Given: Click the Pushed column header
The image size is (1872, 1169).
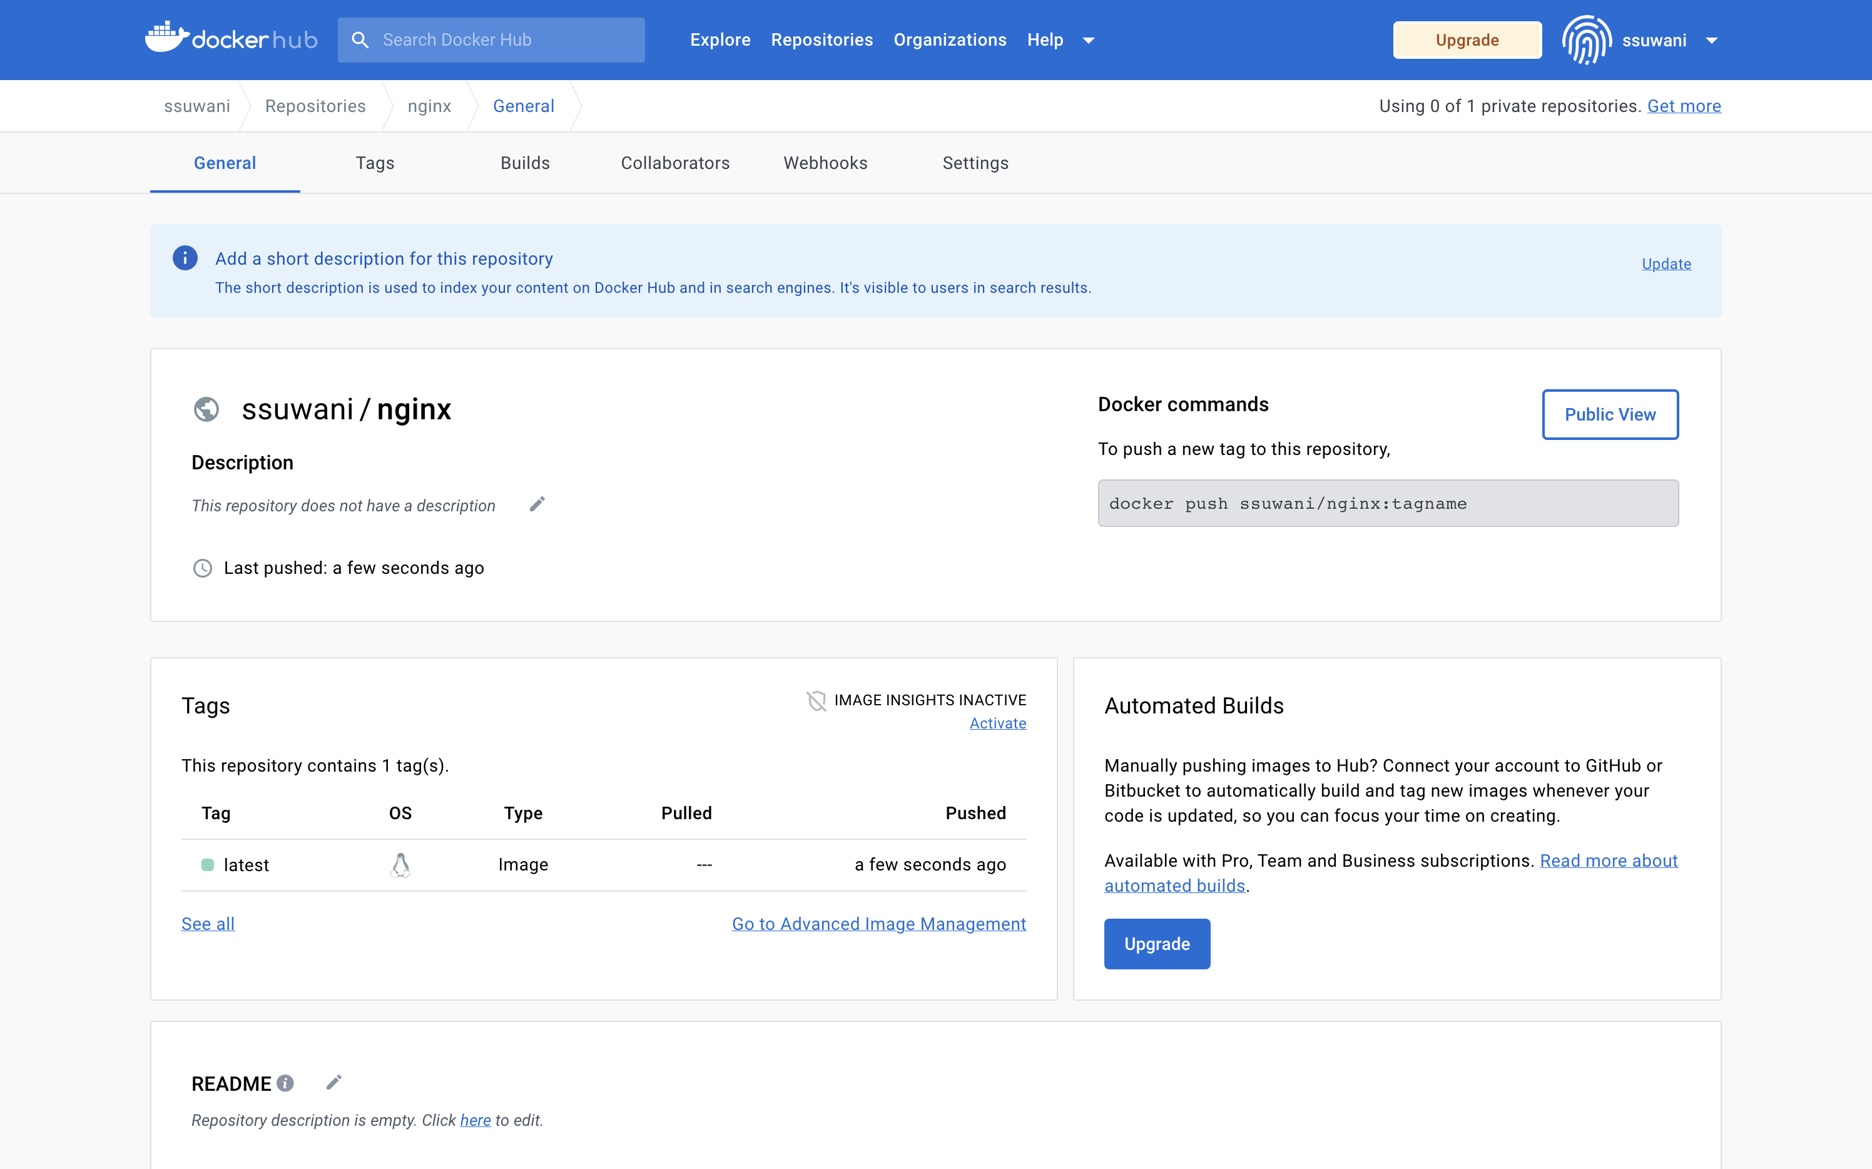Looking at the screenshot, I should (x=975, y=814).
